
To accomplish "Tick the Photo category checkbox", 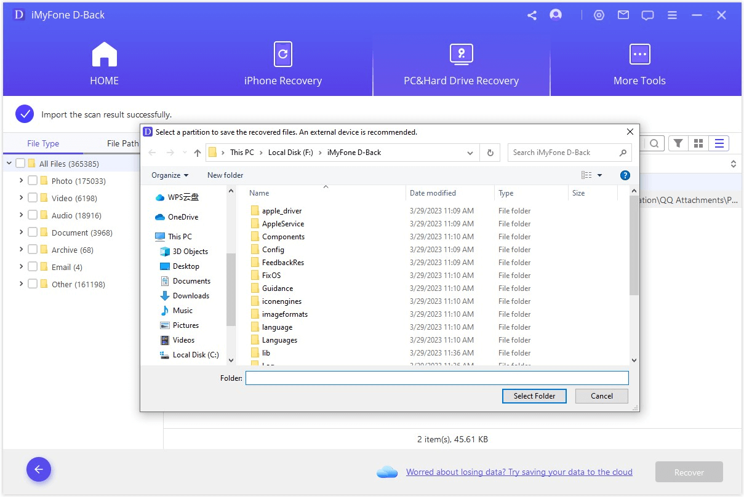I will pyautogui.click(x=33, y=181).
